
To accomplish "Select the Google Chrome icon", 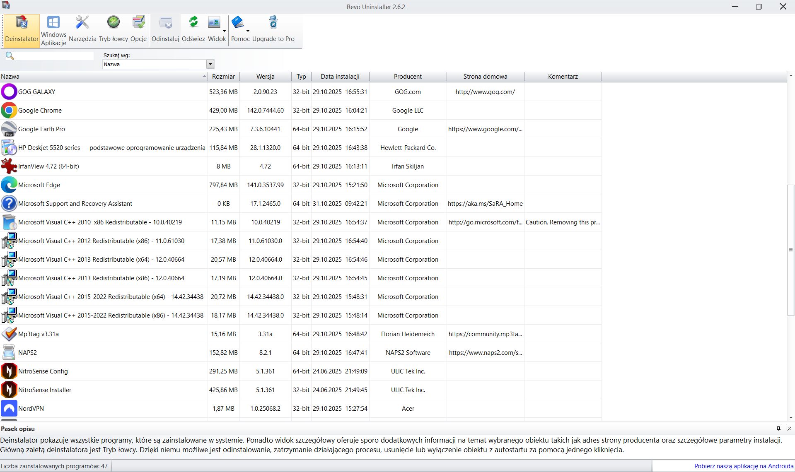I will (x=9, y=111).
